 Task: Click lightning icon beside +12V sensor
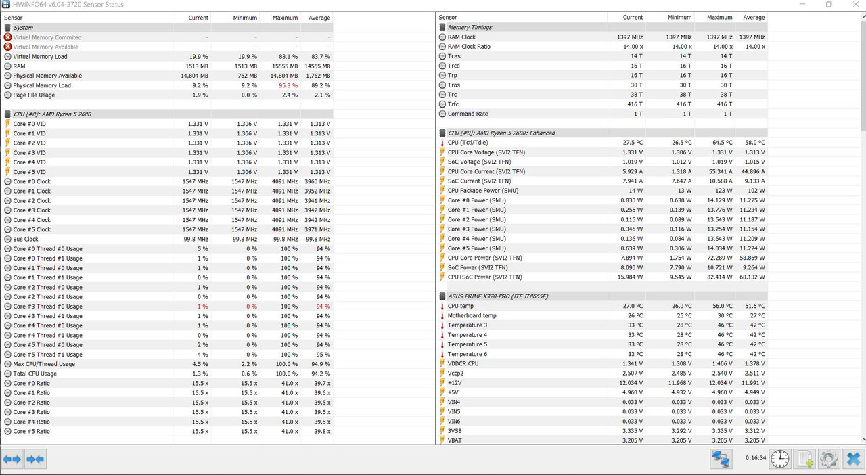442,383
